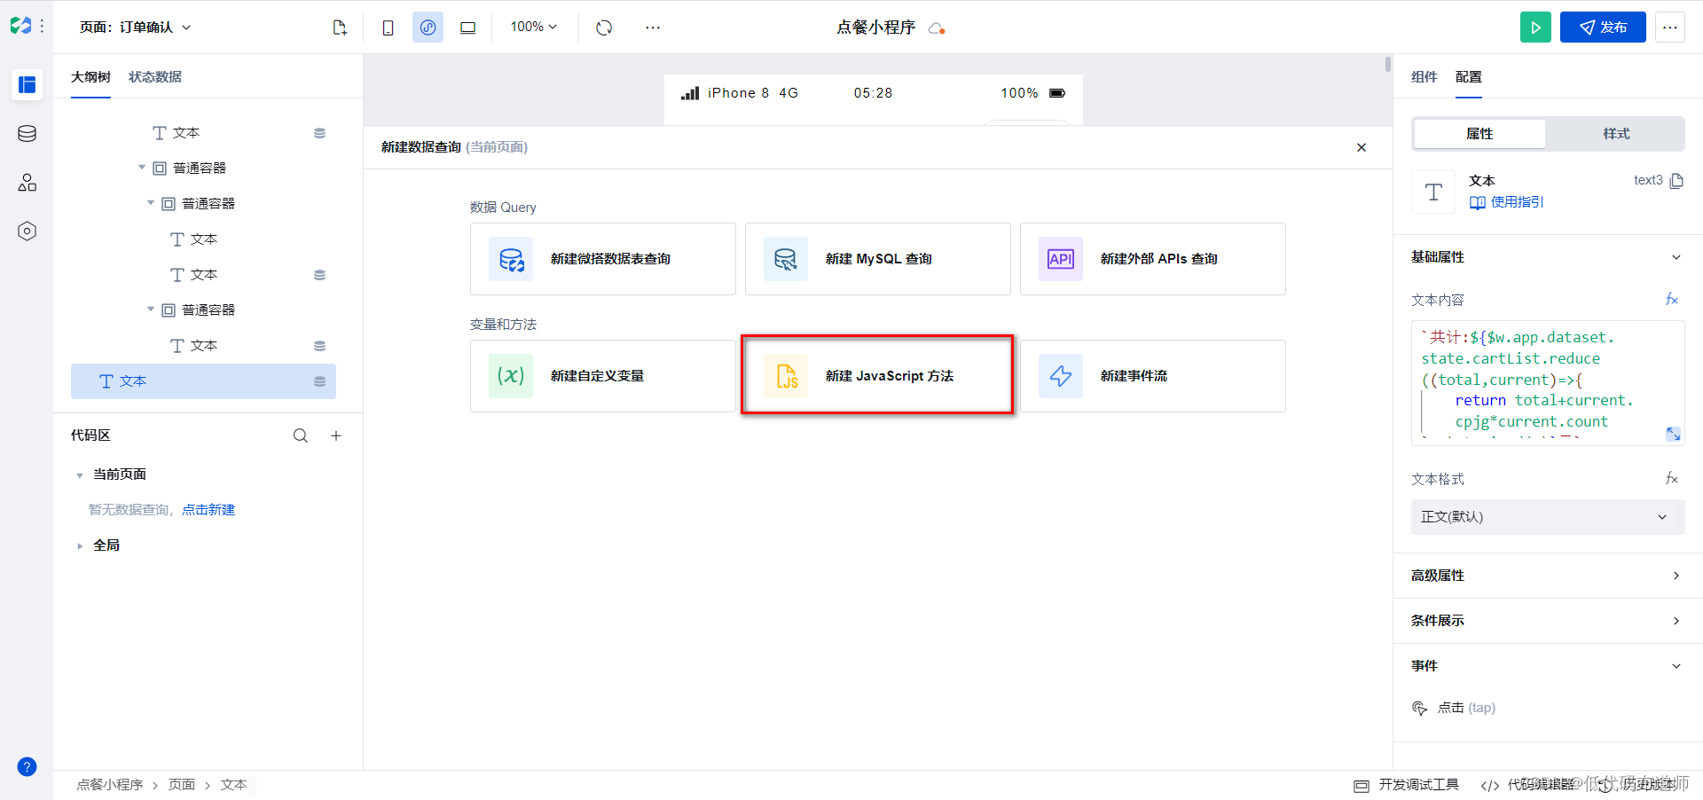Open the 正文(默认) text format dropdown

tap(1548, 517)
